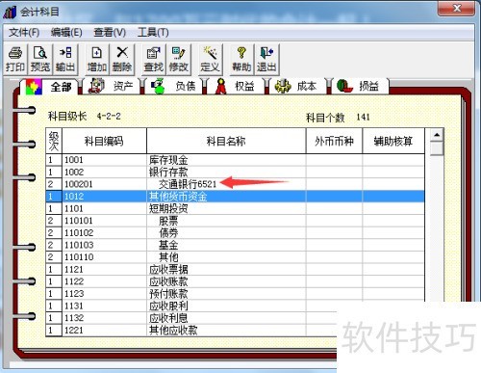Image resolution: width=481 pixels, height=373 pixels.
Task: Click the scrollbar up arrow
Action: (x=437, y=135)
